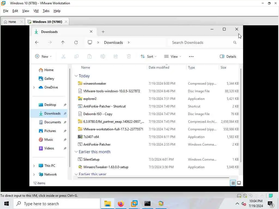Open the View dropdown

(172, 57)
